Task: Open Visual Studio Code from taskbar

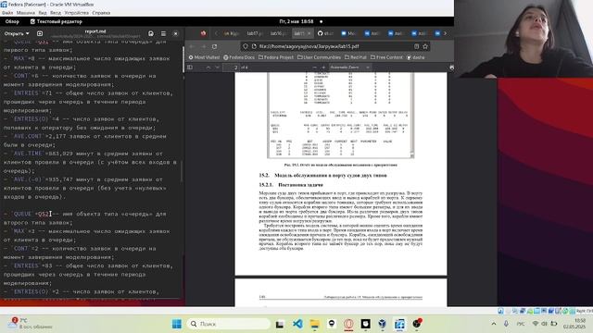Action: pyautogui.click(x=297, y=324)
